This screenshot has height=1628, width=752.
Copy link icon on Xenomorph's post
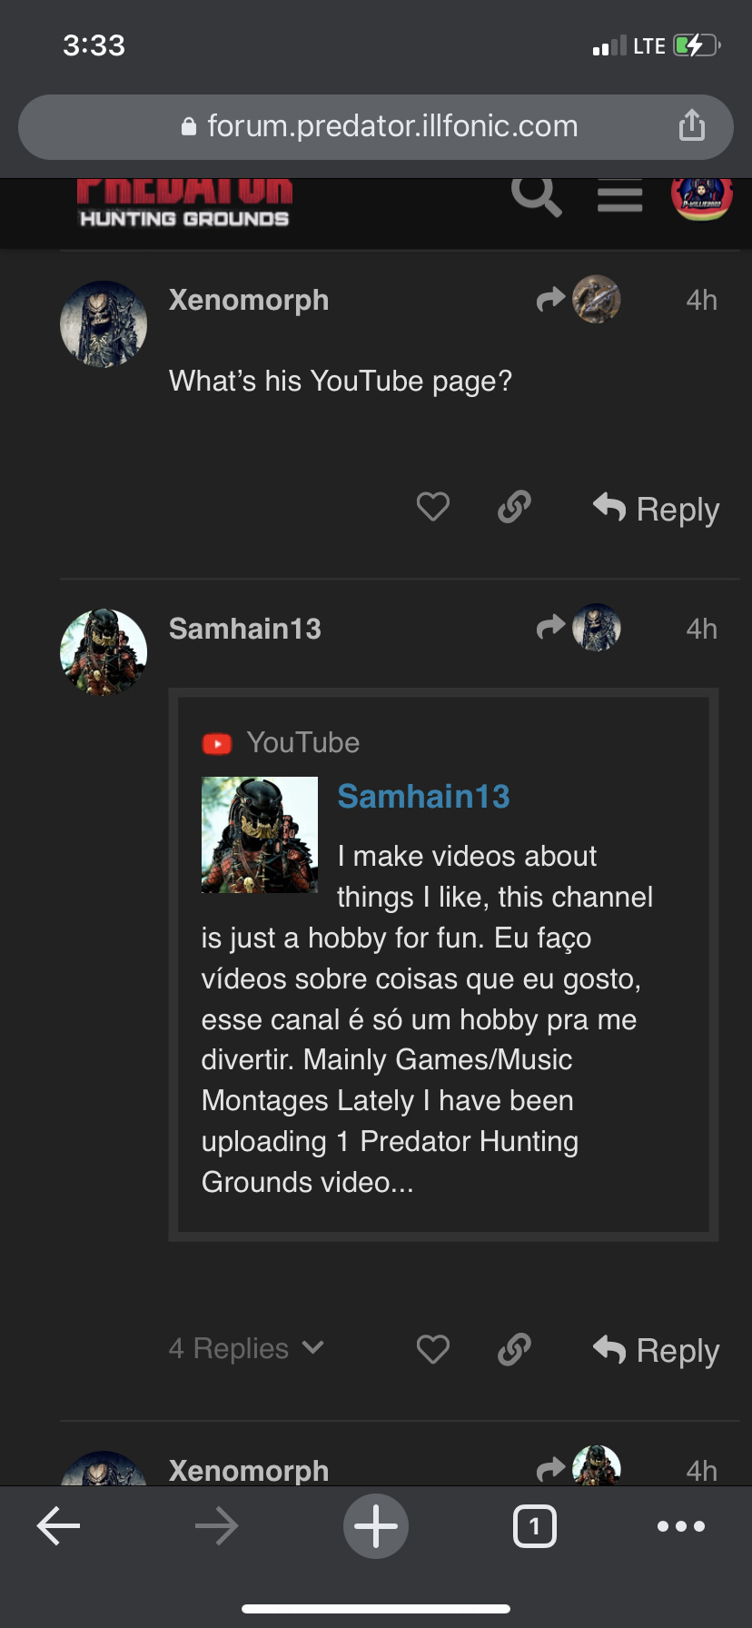(x=514, y=507)
